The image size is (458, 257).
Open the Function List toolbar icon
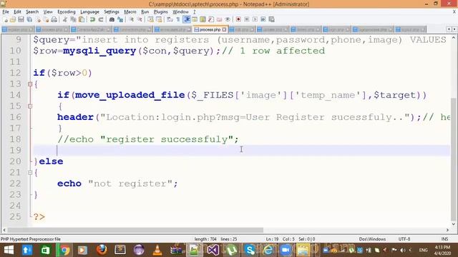211,19
